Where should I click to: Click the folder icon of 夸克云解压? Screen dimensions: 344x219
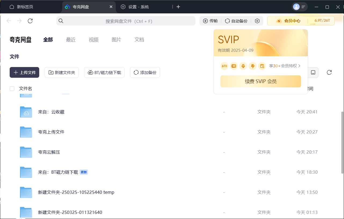coord(26,152)
